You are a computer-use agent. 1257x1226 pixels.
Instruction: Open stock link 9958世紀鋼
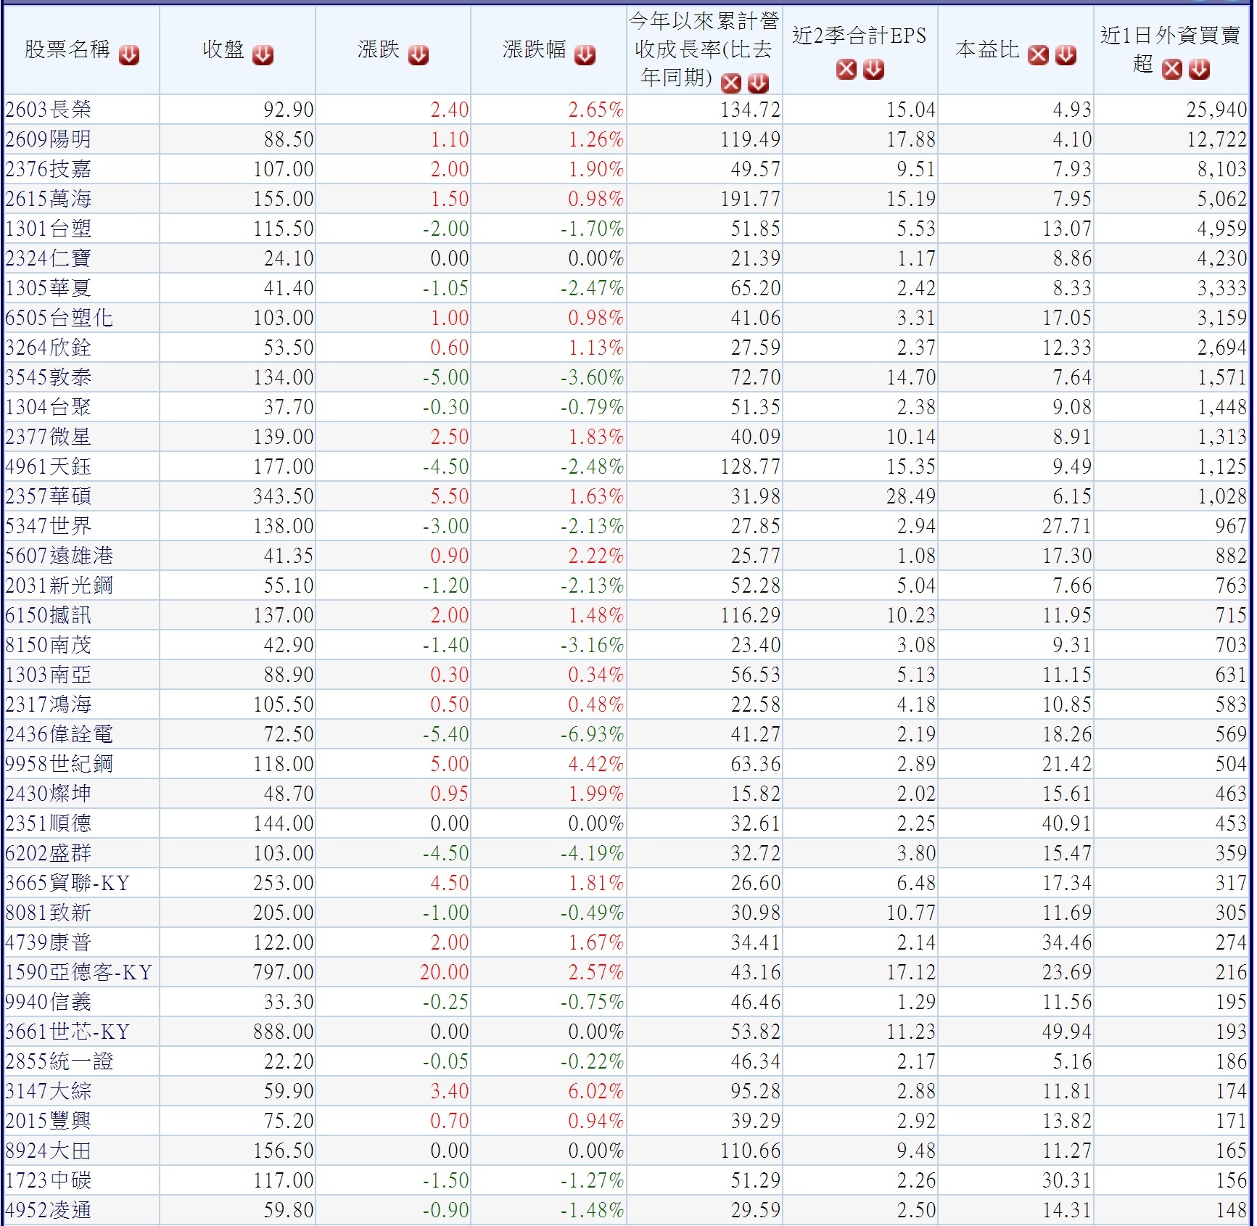point(59,764)
